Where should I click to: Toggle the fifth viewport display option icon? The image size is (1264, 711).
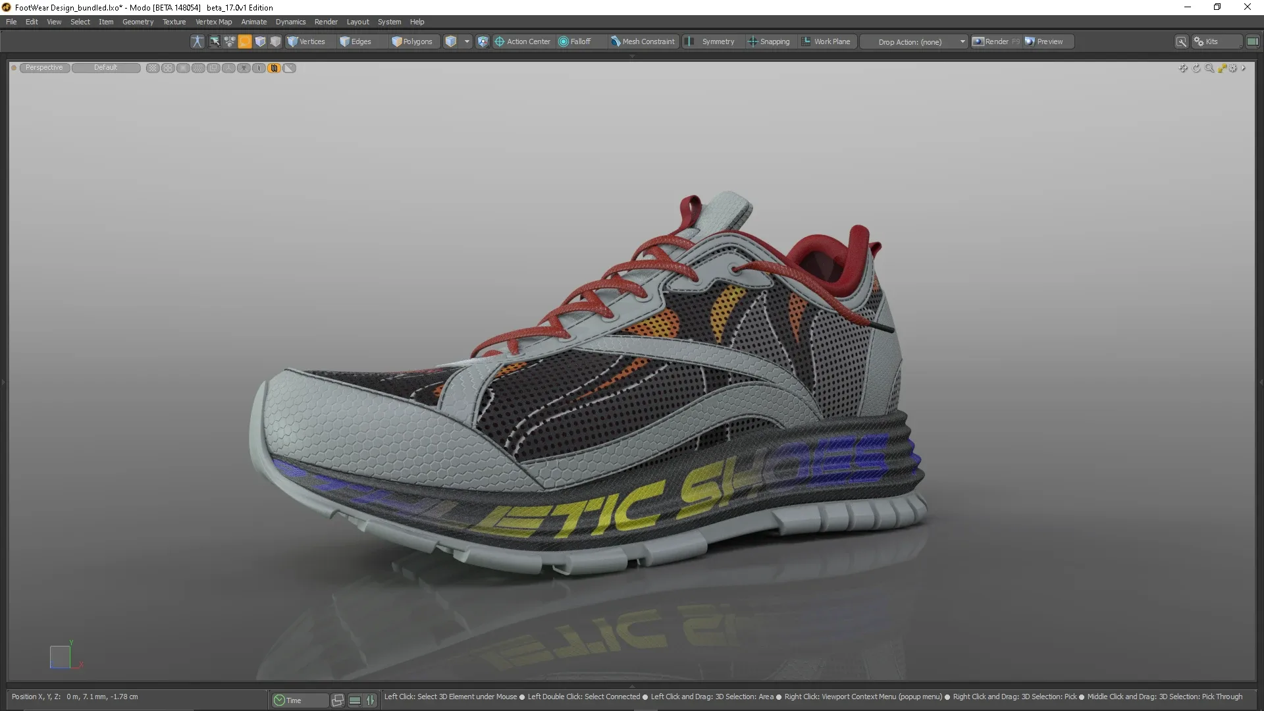213,68
